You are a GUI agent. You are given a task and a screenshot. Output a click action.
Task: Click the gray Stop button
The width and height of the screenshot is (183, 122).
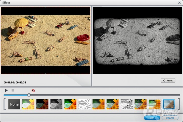pos(13,90)
